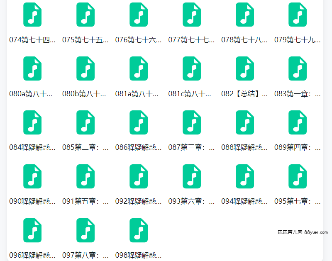Open the audio file icon for 074第七十四

point(32,15)
